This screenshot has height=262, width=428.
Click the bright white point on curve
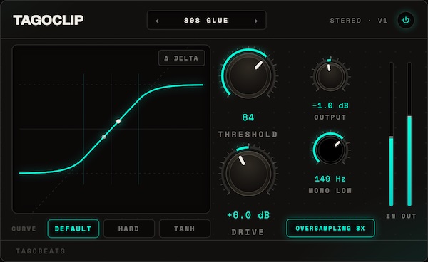[x=118, y=121]
